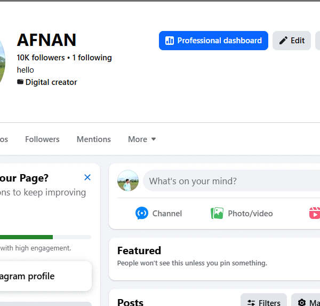Click the AFNAN profile name
Image resolution: width=320 pixels, height=306 pixels.
(47, 40)
